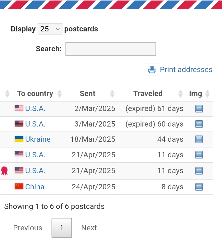Focus the Search input field
This screenshot has height=240, width=222.
click(x=111, y=49)
